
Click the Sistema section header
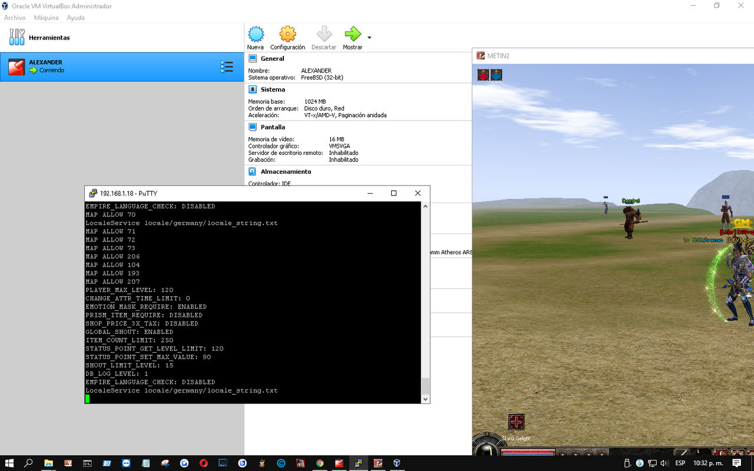tap(273, 89)
